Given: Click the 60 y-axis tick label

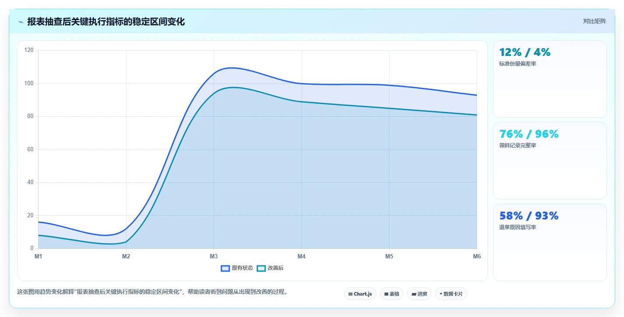Looking at the screenshot, I should click(x=30, y=150).
